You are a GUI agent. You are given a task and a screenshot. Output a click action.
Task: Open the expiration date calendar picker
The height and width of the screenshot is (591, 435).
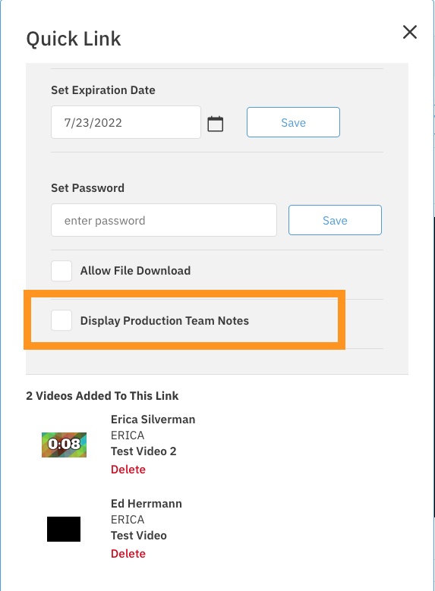point(216,124)
